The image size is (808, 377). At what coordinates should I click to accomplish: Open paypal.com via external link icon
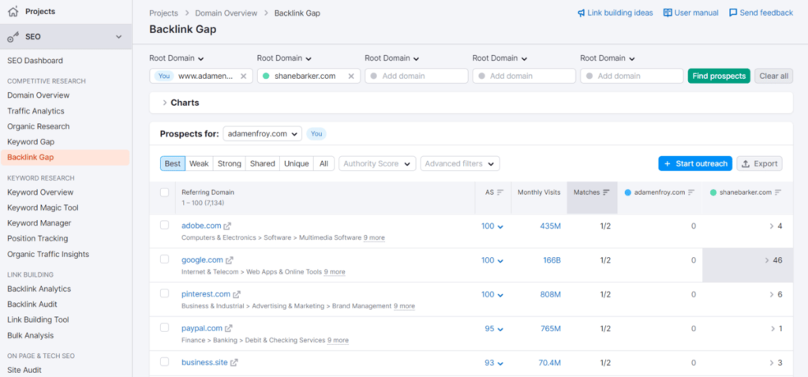coord(228,328)
